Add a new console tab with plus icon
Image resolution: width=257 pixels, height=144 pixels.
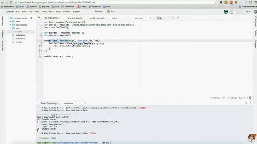coord(85,103)
